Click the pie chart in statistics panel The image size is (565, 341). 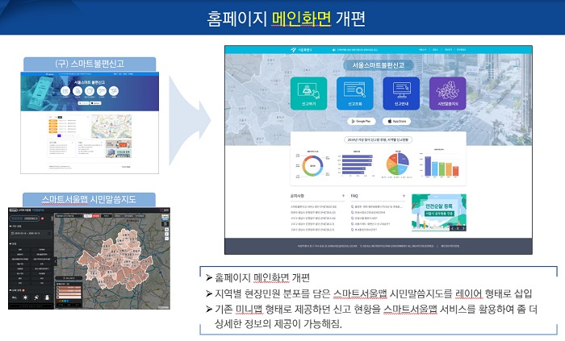pyautogui.click(x=398, y=164)
